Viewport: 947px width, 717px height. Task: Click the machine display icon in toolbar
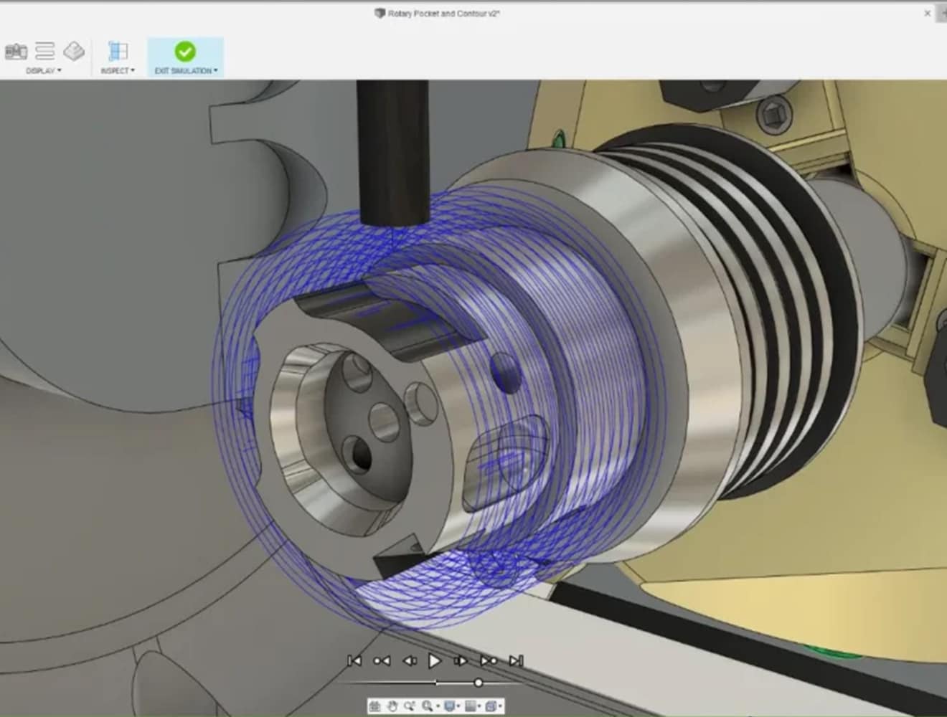click(16, 51)
